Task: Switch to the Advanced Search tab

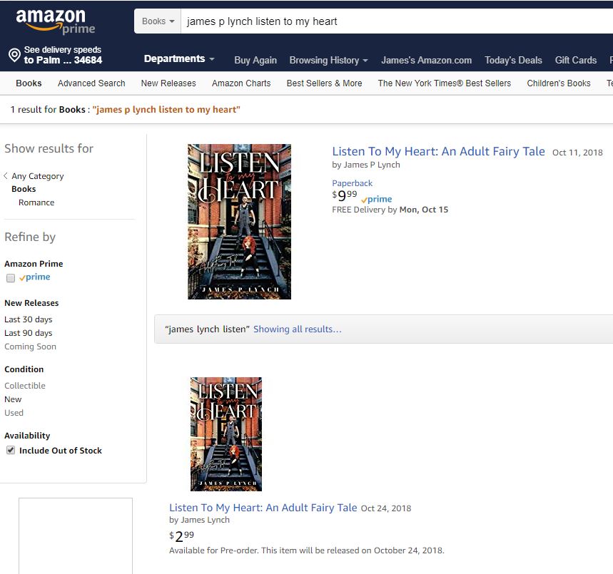Action: [x=91, y=83]
